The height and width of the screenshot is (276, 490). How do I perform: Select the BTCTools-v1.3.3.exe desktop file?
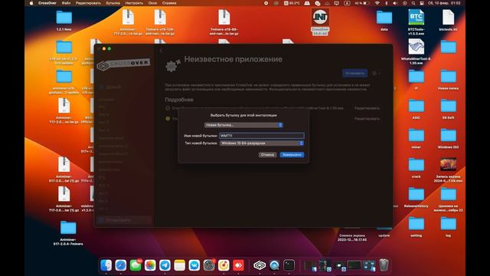tap(416, 22)
